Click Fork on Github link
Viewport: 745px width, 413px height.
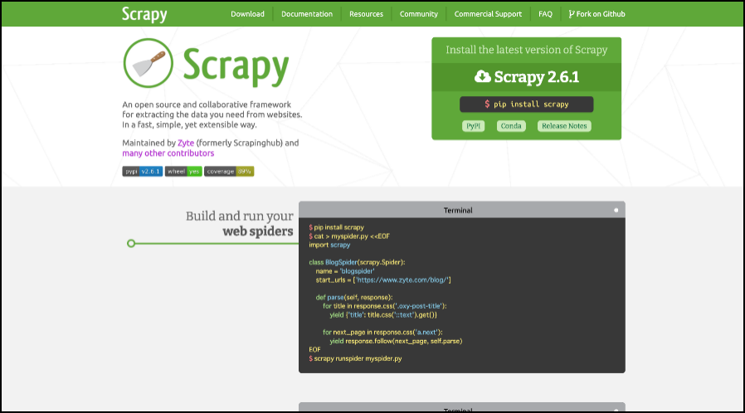point(597,14)
